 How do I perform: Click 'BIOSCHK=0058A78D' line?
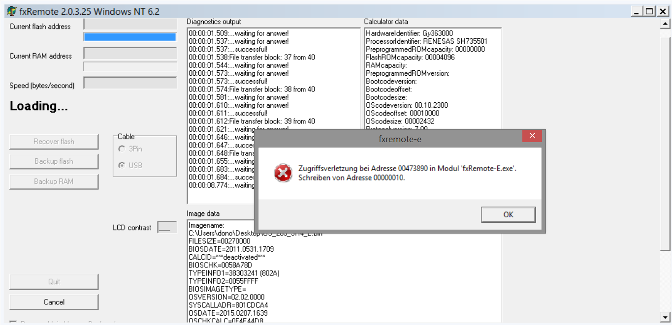tap(220, 266)
